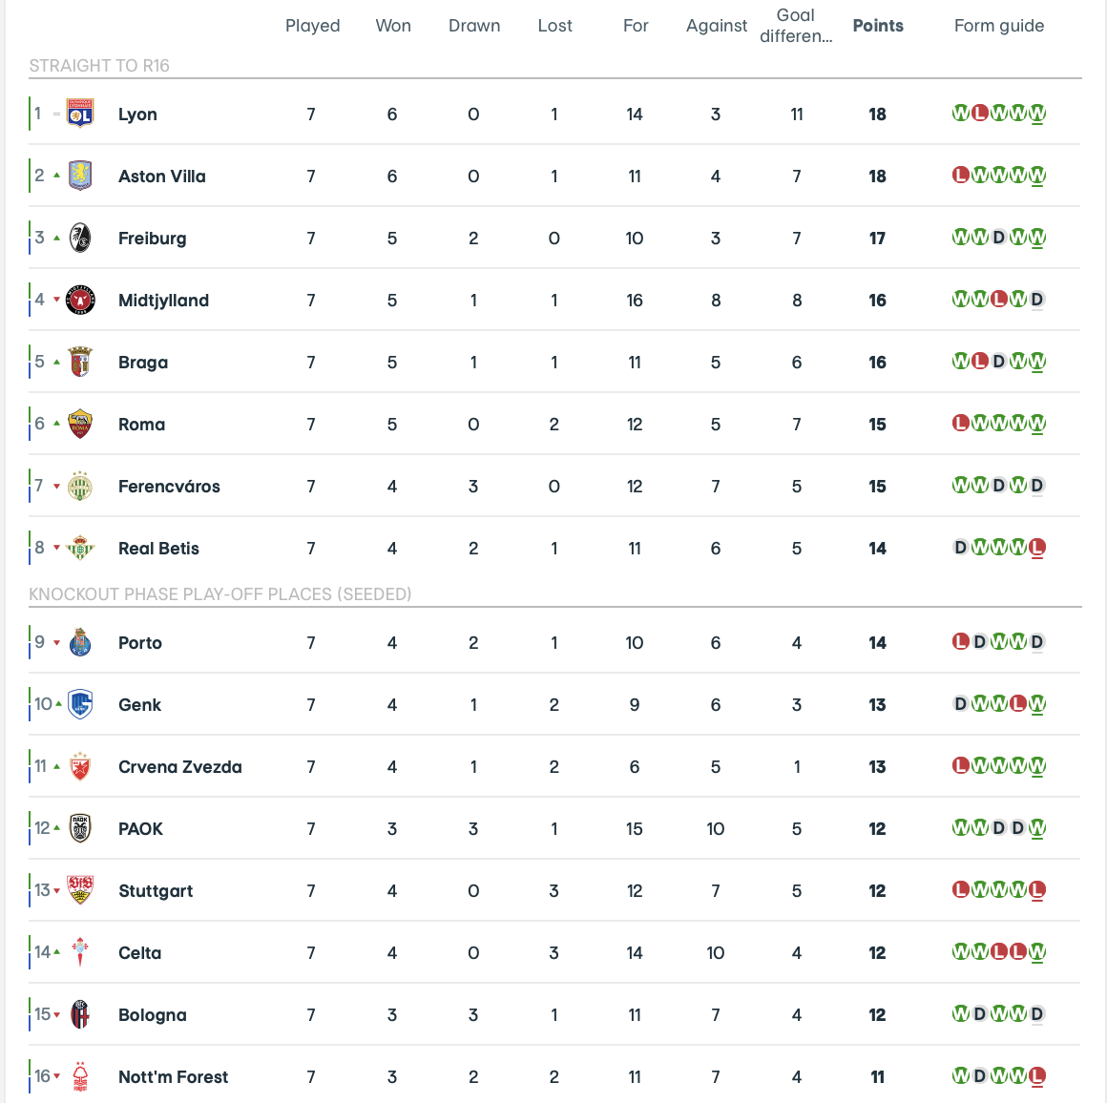Click the Played column header
This screenshot has width=1107, height=1103.
pyautogui.click(x=312, y=26)
